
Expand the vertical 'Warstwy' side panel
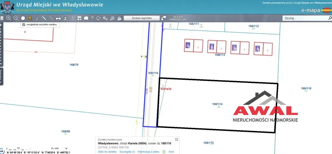1,76
